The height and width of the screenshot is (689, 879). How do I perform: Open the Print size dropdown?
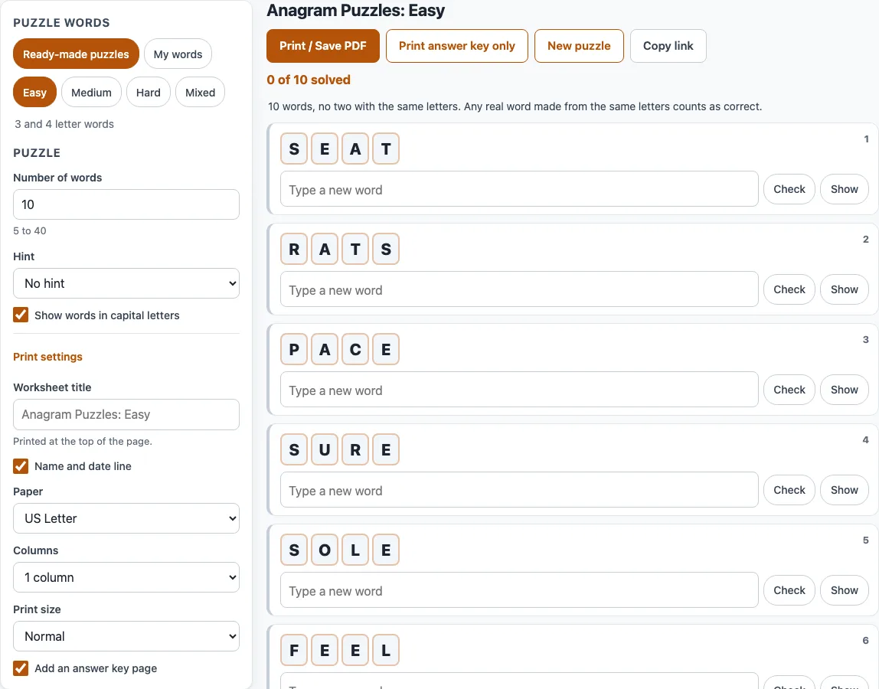pyautogui.click(x=126, y=635)
